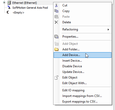Click the SoftMotion General Axis Pool icon
Image resolution: width=115 pixels, height=110 pixels.
pos(9,7)
